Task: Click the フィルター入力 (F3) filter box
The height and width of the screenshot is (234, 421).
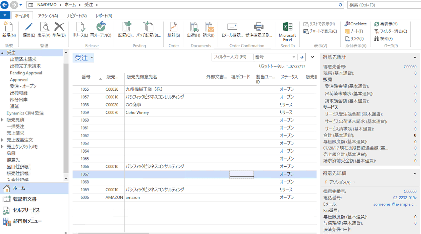Action: pyautogui.click(x=232, y=57)
